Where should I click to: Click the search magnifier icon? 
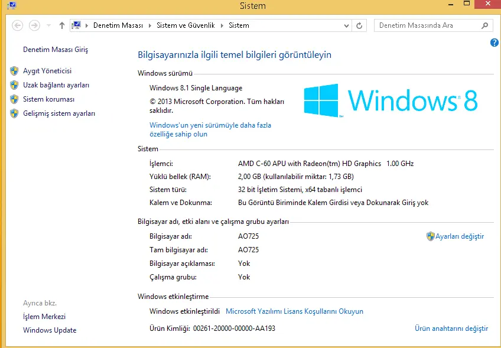click(x=484, y=25)
